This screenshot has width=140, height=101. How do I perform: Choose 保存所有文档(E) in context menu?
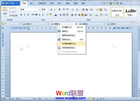[72, 35]
